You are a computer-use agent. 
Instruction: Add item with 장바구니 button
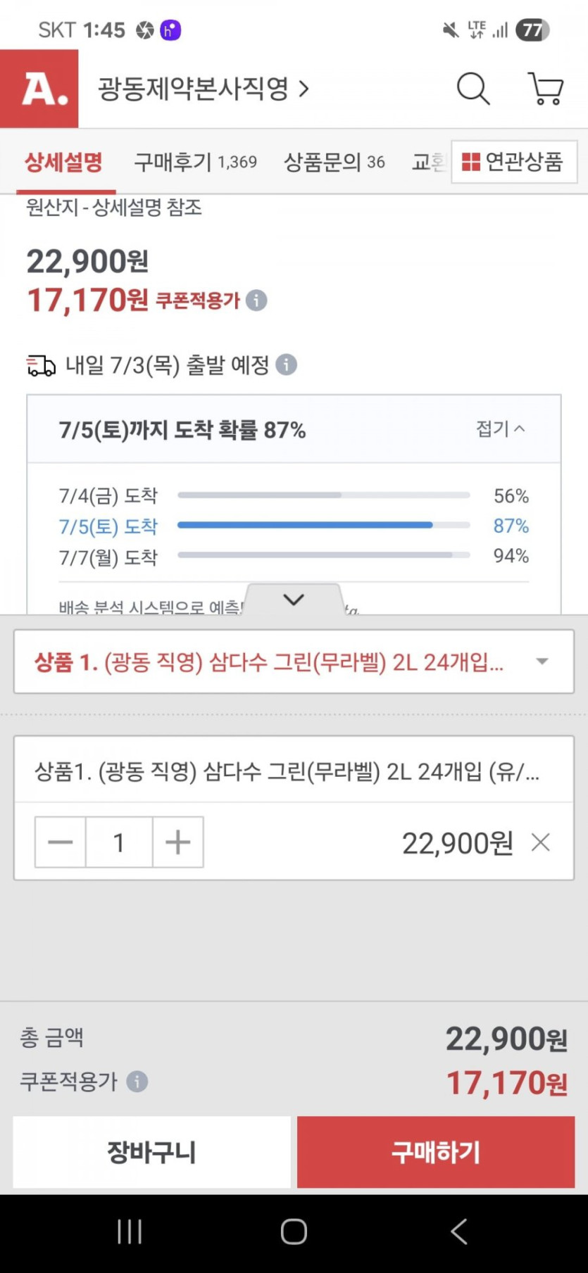[x=151, y=1152]
